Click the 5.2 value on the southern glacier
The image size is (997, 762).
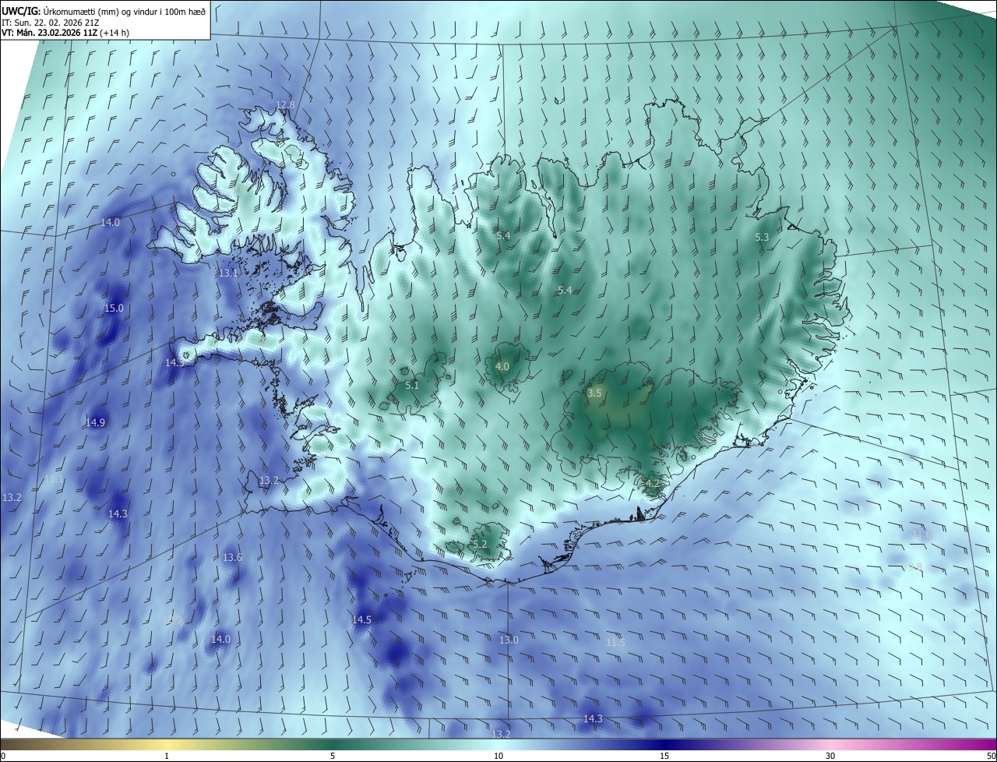coord(480,544)
